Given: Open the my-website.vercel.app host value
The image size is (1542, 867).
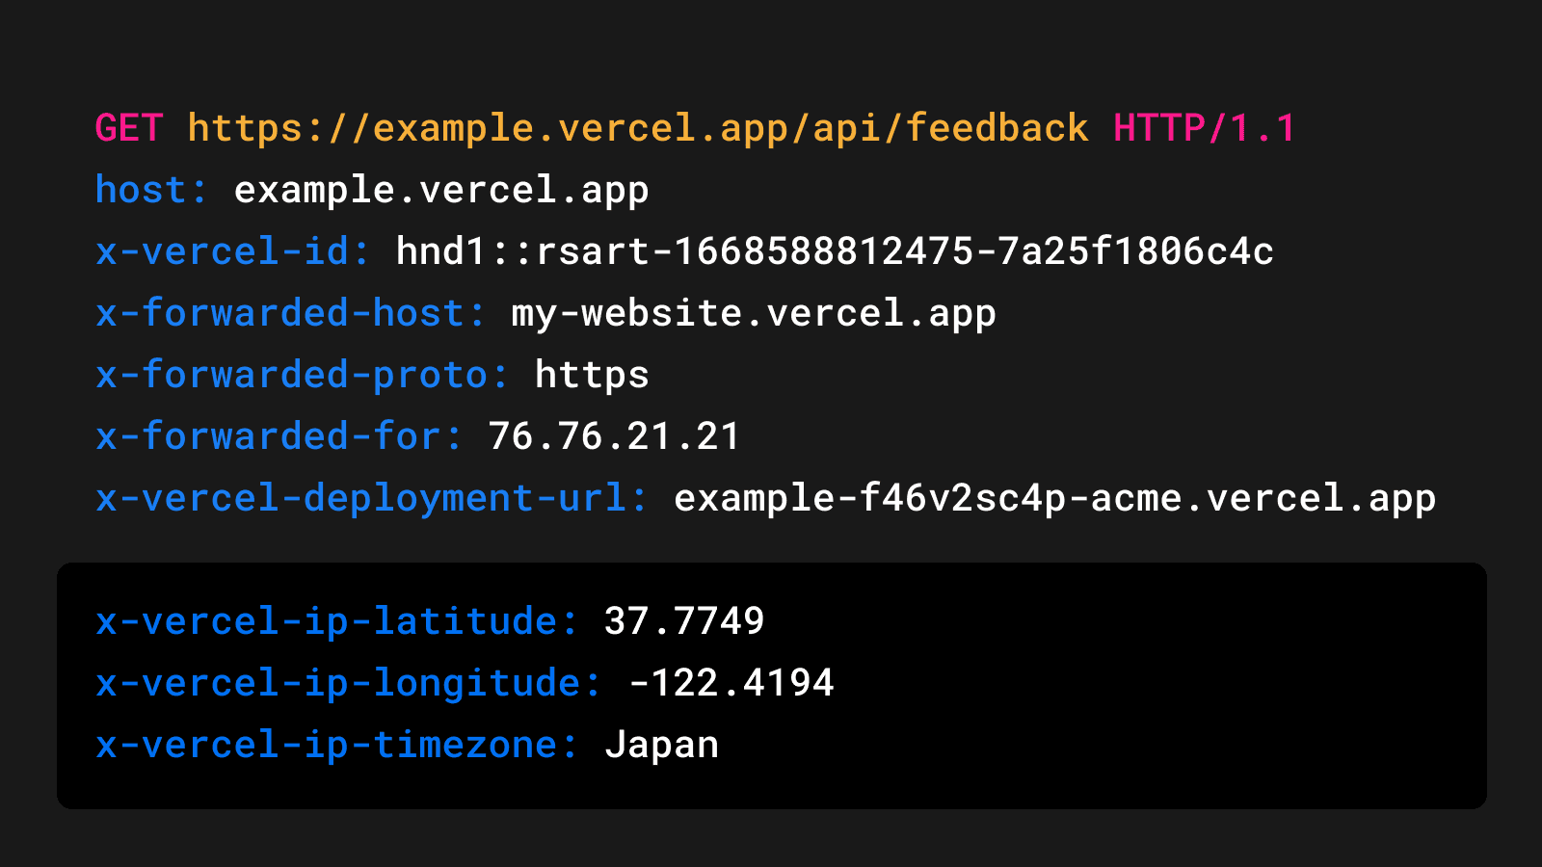Looking at the screenshot, I should coord(753,313).
